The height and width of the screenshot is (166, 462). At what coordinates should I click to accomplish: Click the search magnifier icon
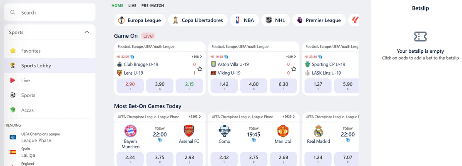point(12,12)
